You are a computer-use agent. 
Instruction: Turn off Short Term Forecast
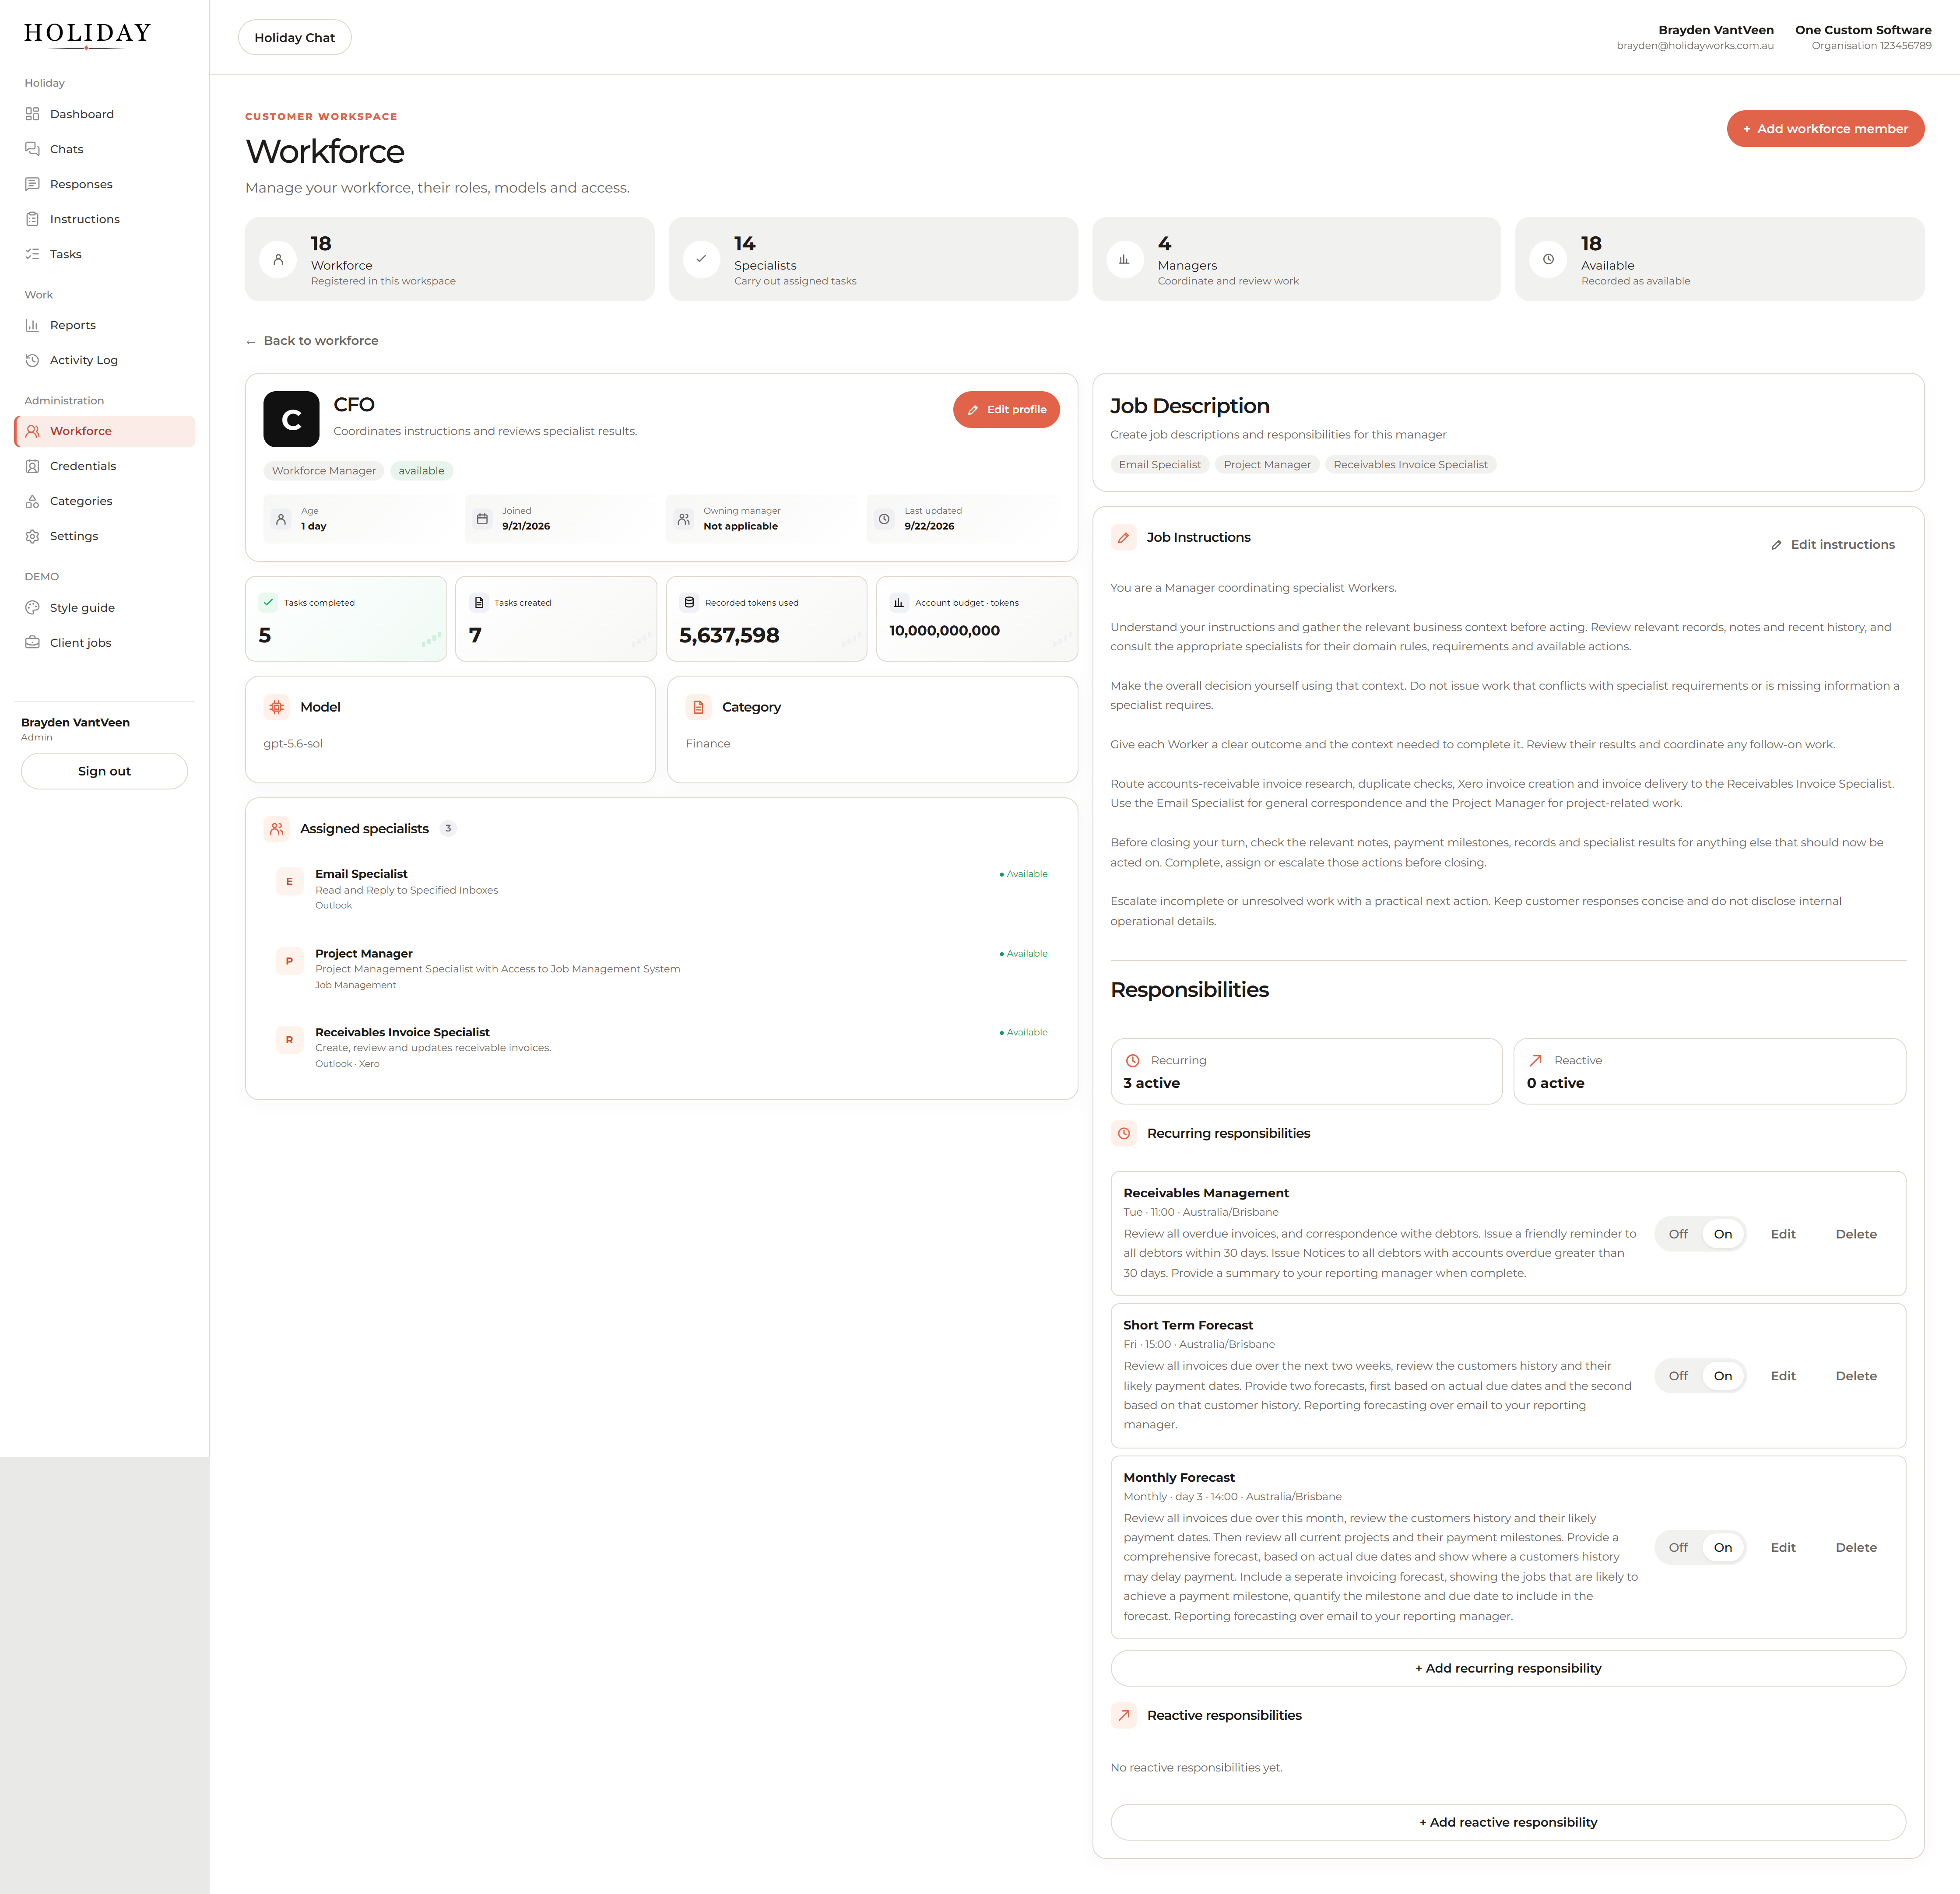tap(1678, 1376)
